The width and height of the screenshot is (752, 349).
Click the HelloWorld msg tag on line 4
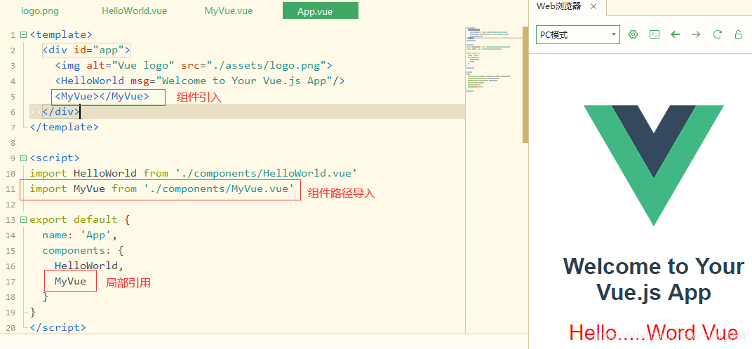[x=199, y=81]
